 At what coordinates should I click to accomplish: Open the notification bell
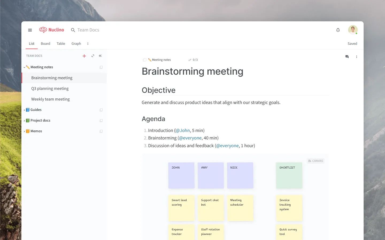tap(338, 30)
